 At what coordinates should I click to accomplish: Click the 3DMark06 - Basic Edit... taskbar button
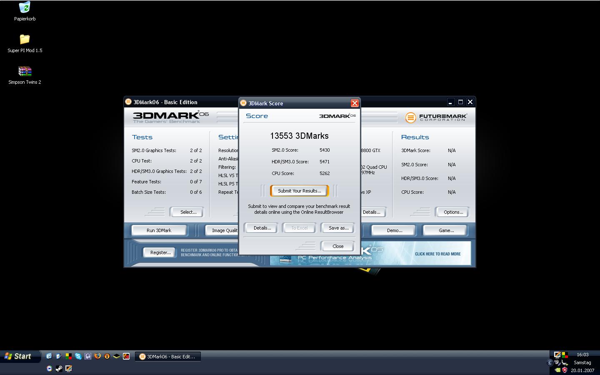(x=168, y=356)
